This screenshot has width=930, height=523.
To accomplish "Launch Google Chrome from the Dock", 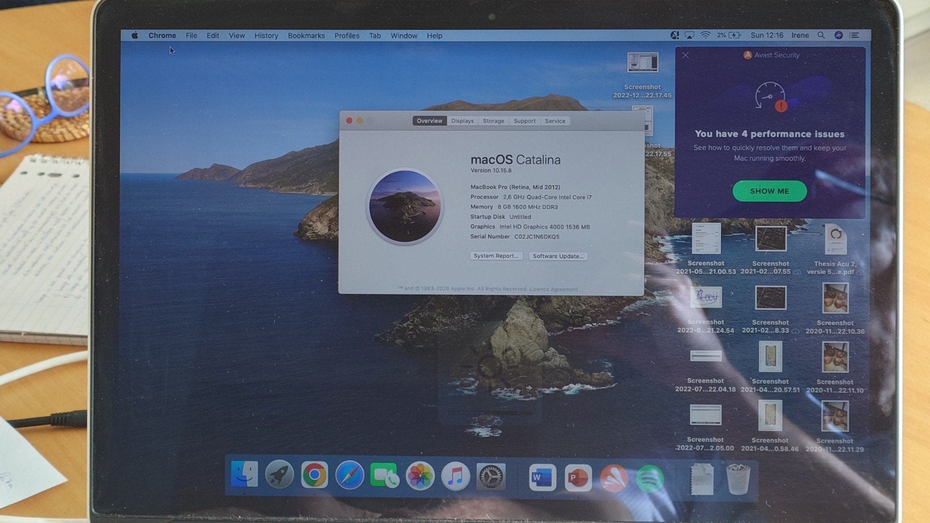I will pyautogui.click(x=314, y=475).
